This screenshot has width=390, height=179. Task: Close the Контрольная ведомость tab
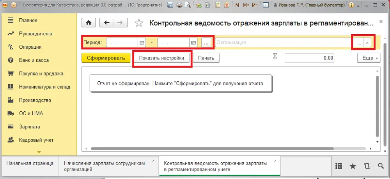[275, 161]
